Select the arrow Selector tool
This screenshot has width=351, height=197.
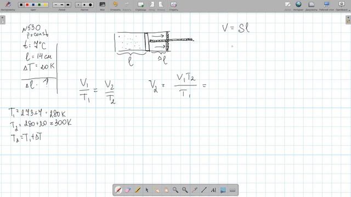(x=147, y=190)
